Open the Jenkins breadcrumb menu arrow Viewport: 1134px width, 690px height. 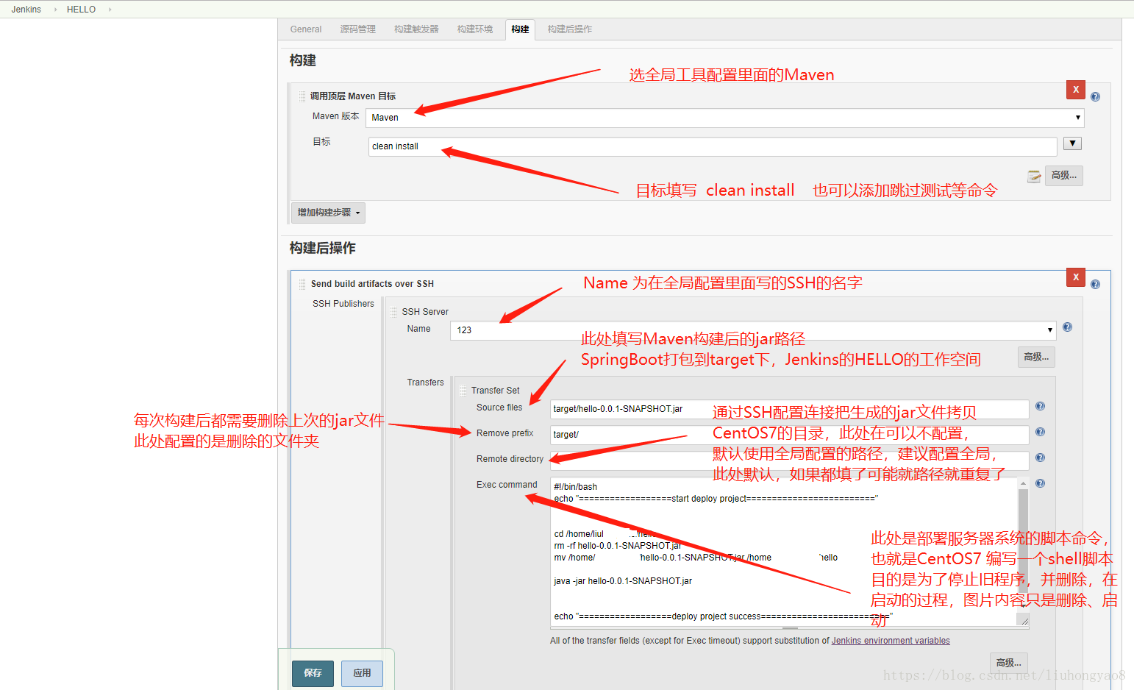[55, 10]
